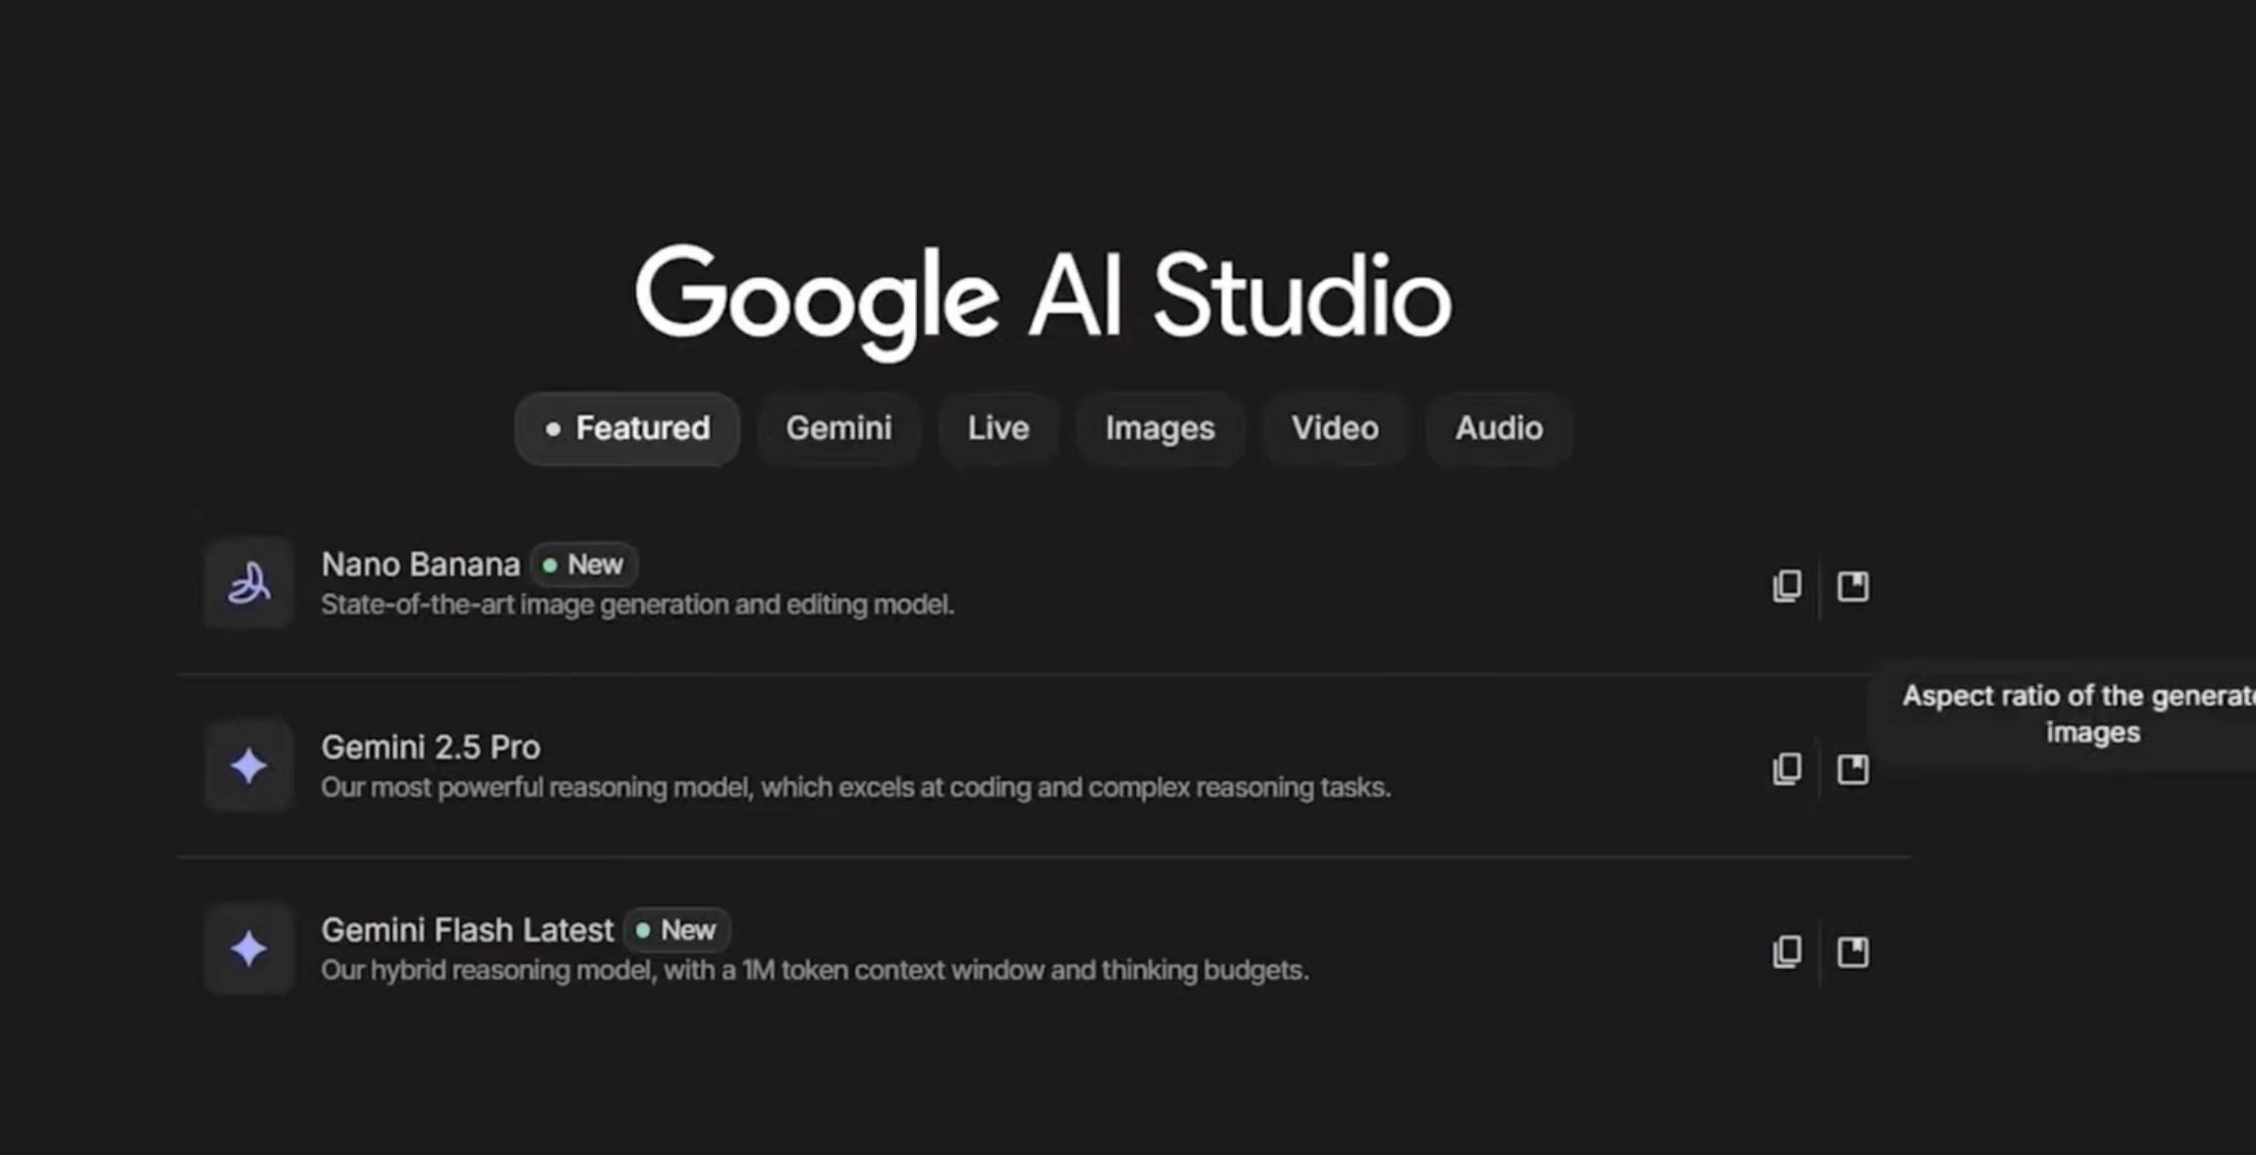Click "State-of-the-art image generation and editing model."
Image resolution: width=2256 pixels, height=1155 pixels.
tap(637, 604)
